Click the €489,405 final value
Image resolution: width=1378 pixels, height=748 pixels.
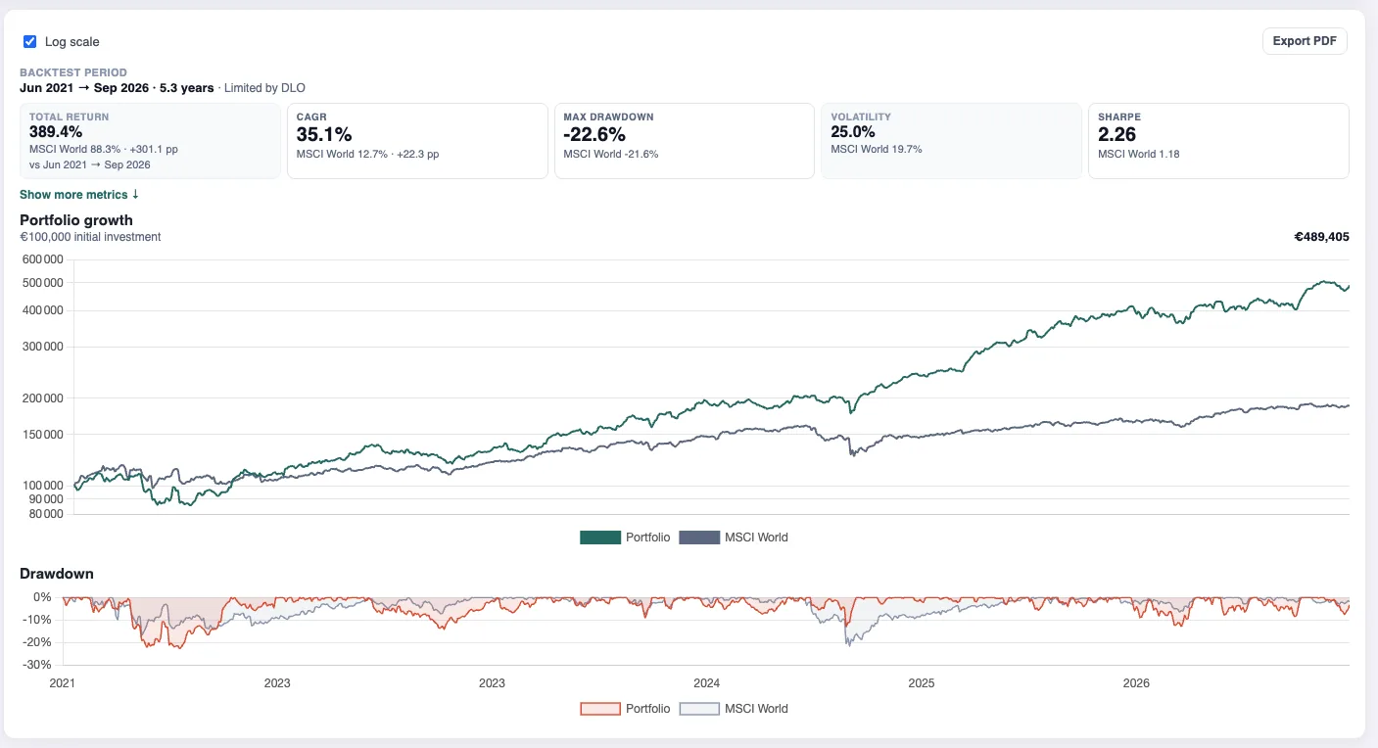pyautogui.click(x=1321, y=237)
